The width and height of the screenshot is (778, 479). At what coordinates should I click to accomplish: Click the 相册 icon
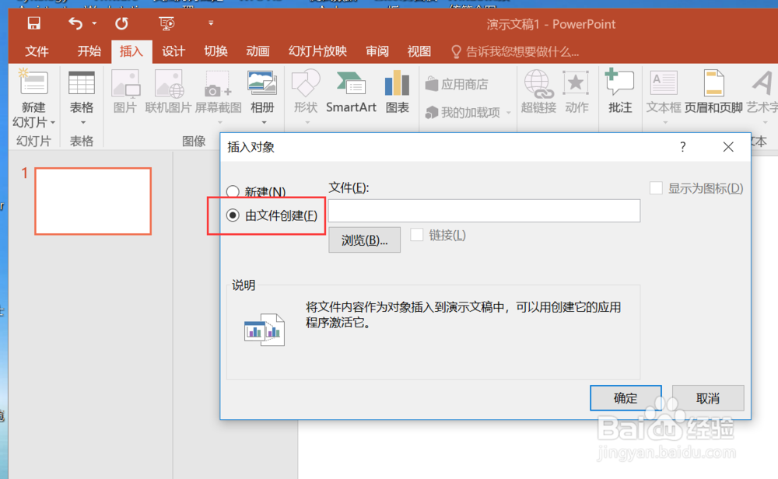[262, 83]
